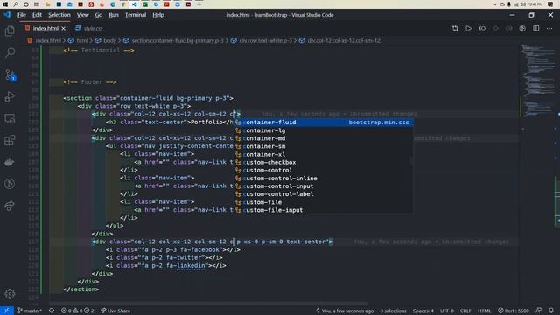Open the Manage gear icon
The height and width of the screenshot is (315, 560).
(x=10, y=294)
